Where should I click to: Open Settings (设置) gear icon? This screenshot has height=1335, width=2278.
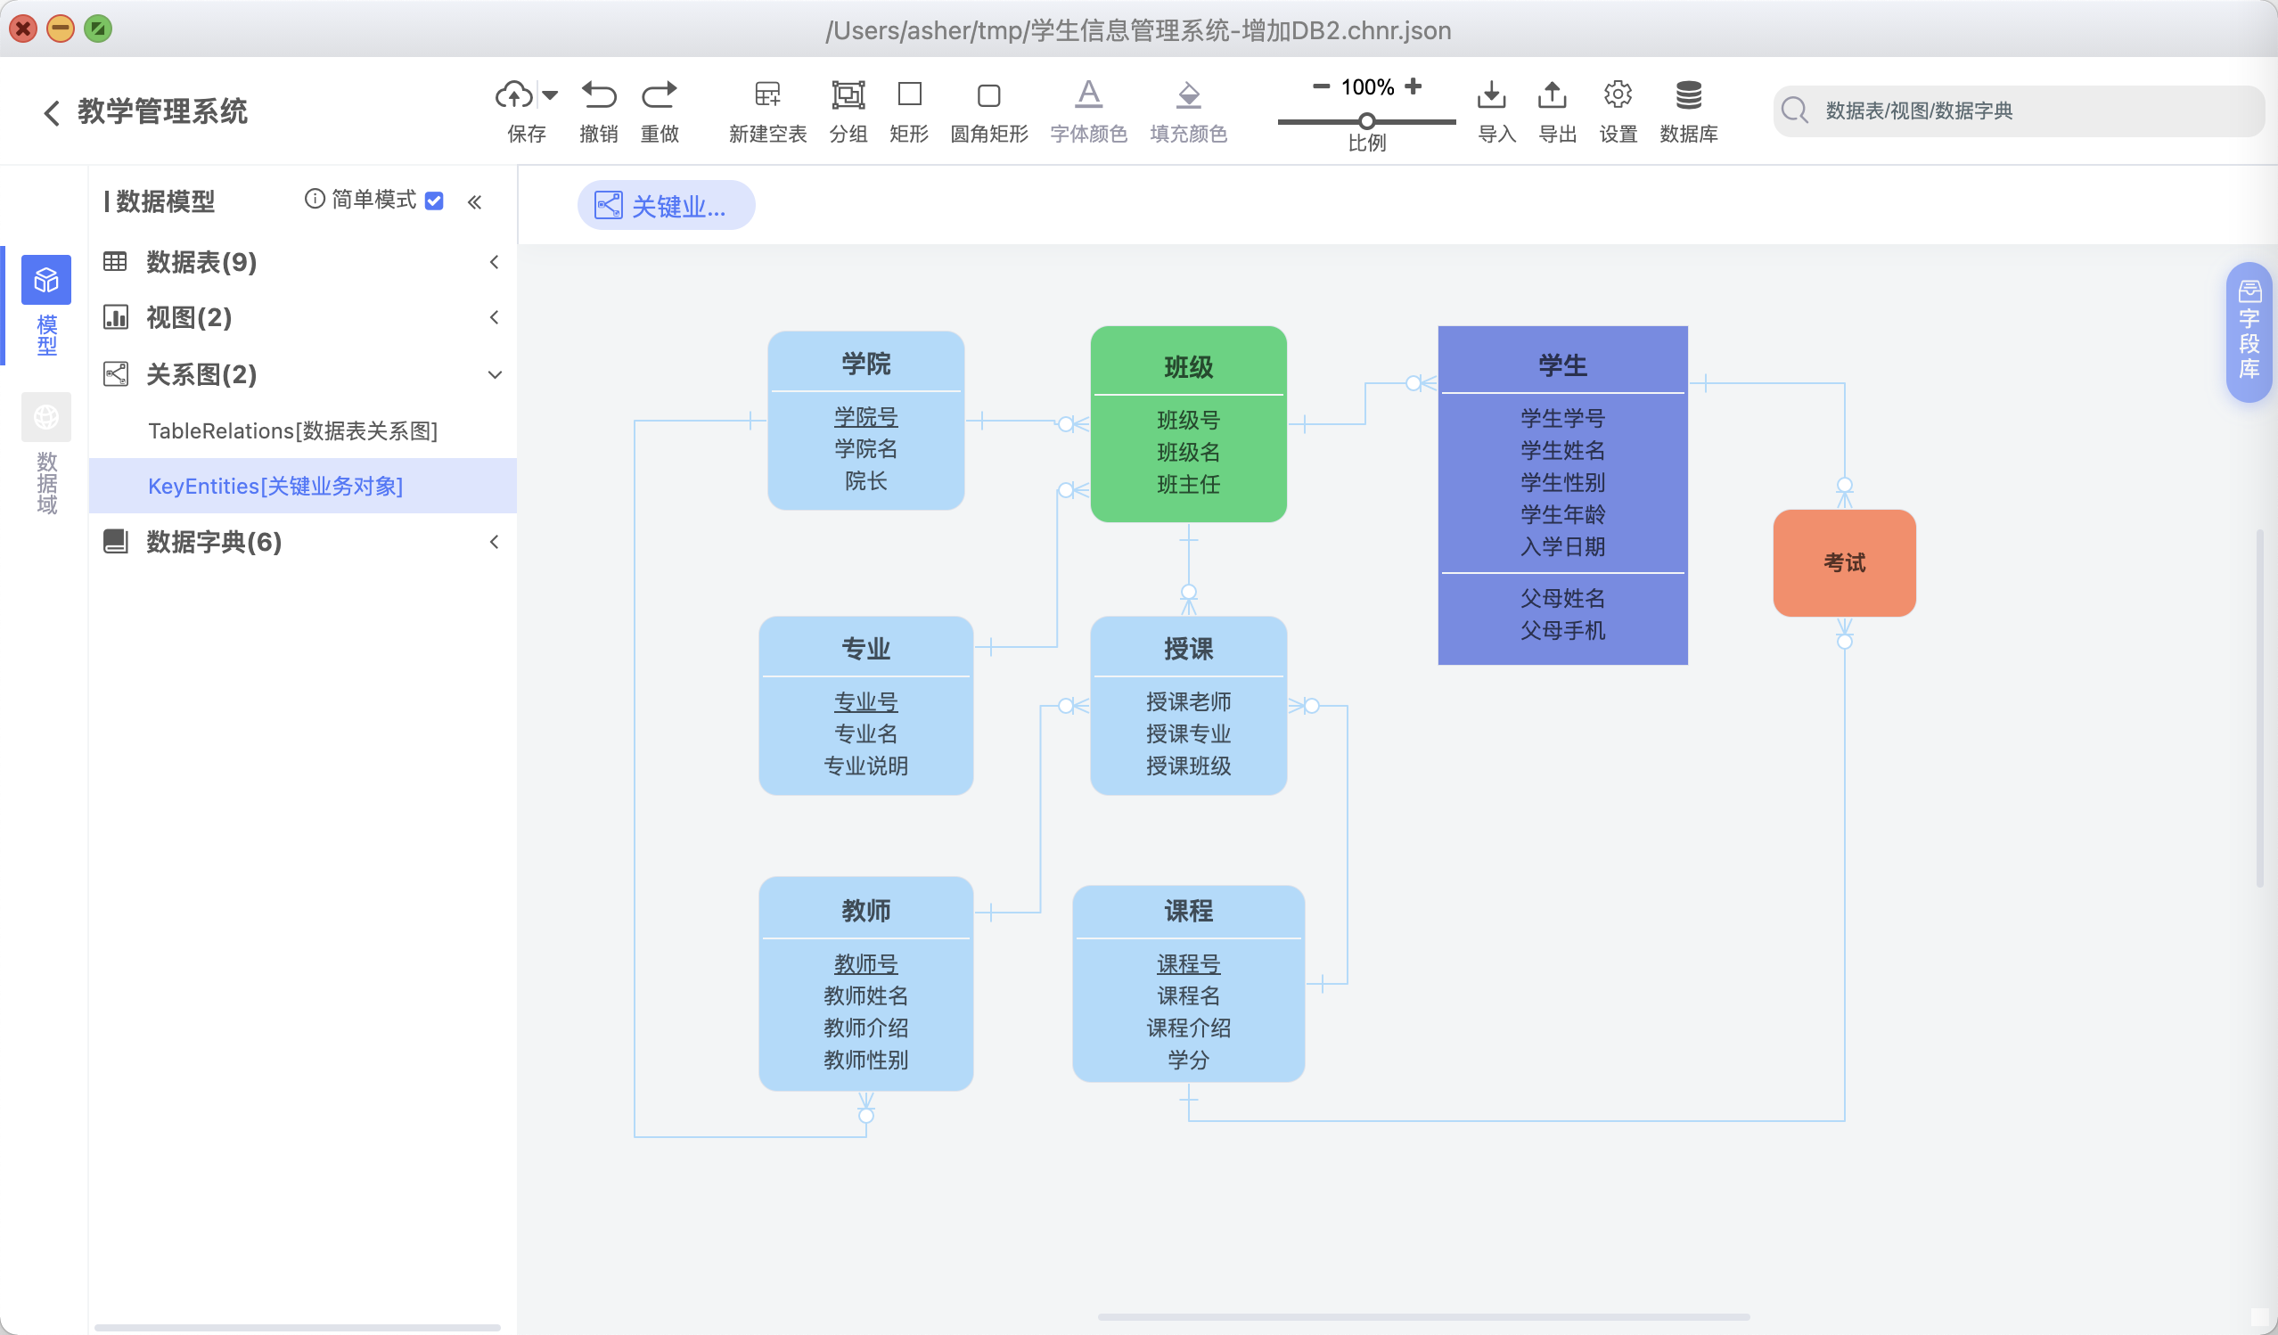(1618, 94)
